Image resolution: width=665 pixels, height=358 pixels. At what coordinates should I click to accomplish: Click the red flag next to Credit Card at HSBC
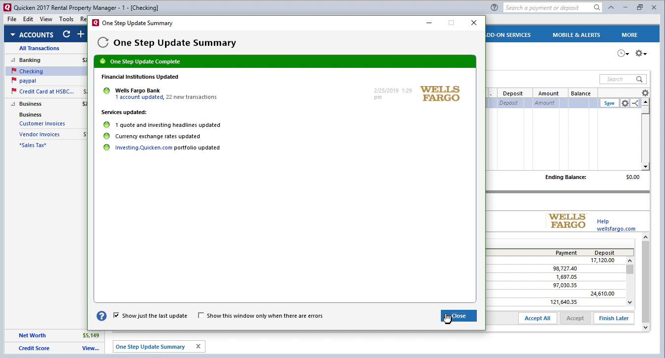click(14, 91)
